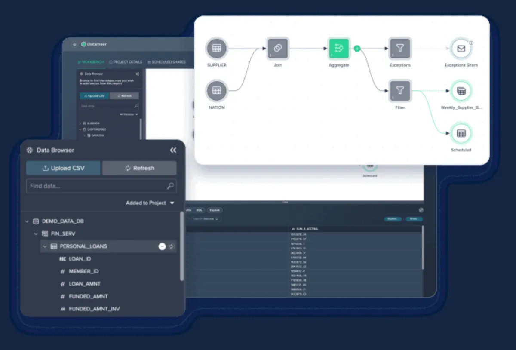This screenshot has height=350, width=516.
Task: Click the # type icon beside FUNDED_AMNT
Action: click(x=63, y=296)
